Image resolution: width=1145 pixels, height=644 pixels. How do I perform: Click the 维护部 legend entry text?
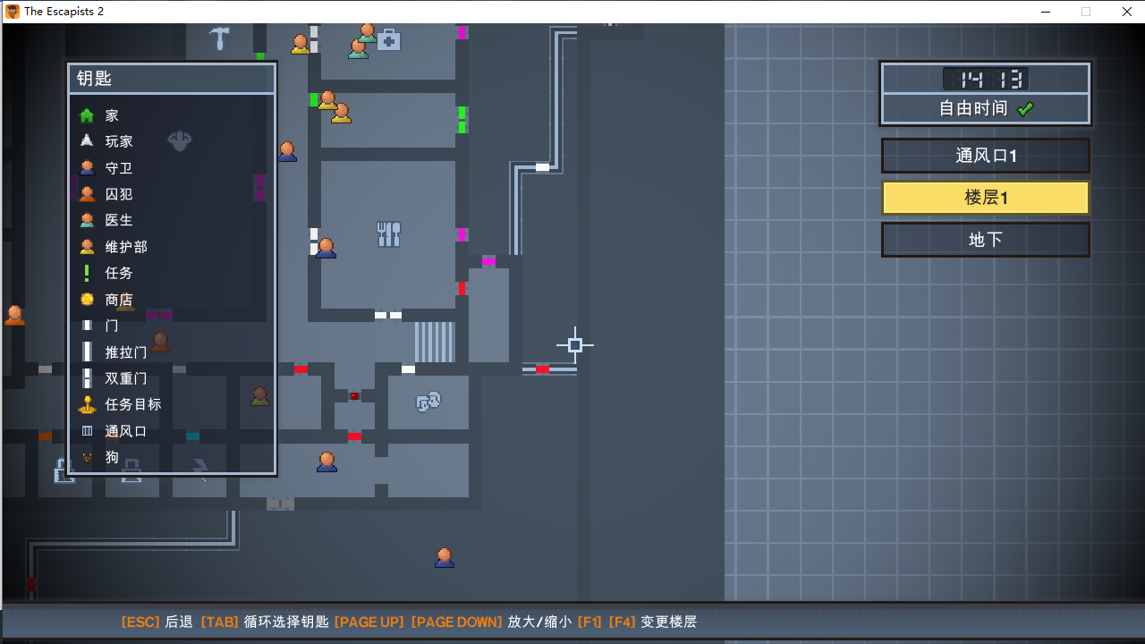(126, 247)
